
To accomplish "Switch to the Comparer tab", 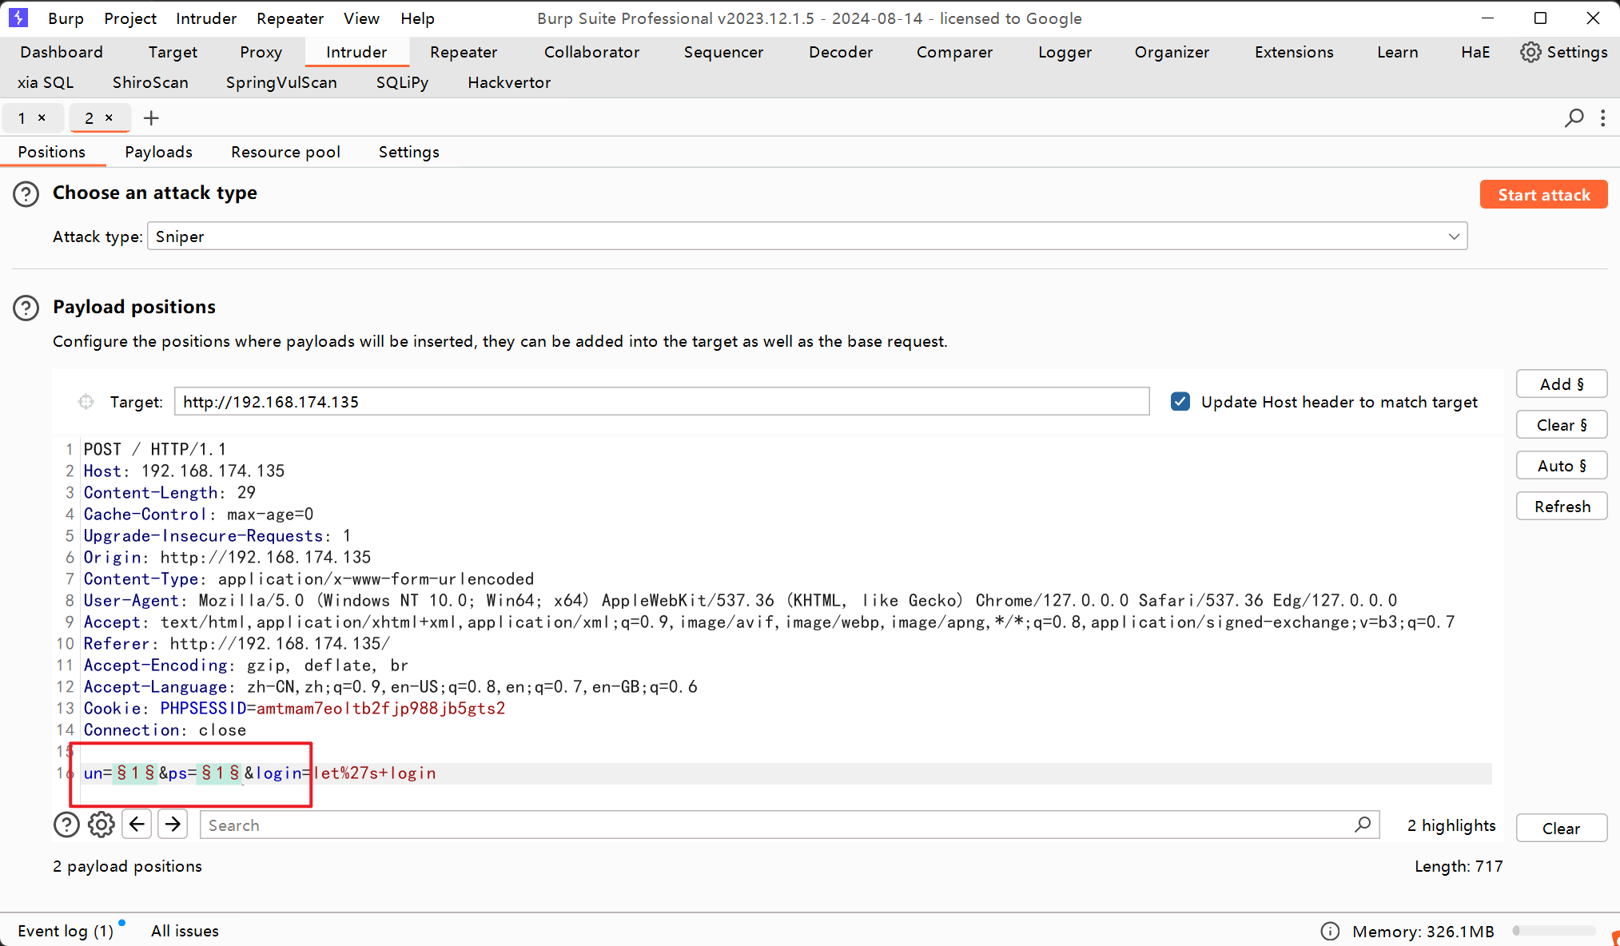I will 954,52.
